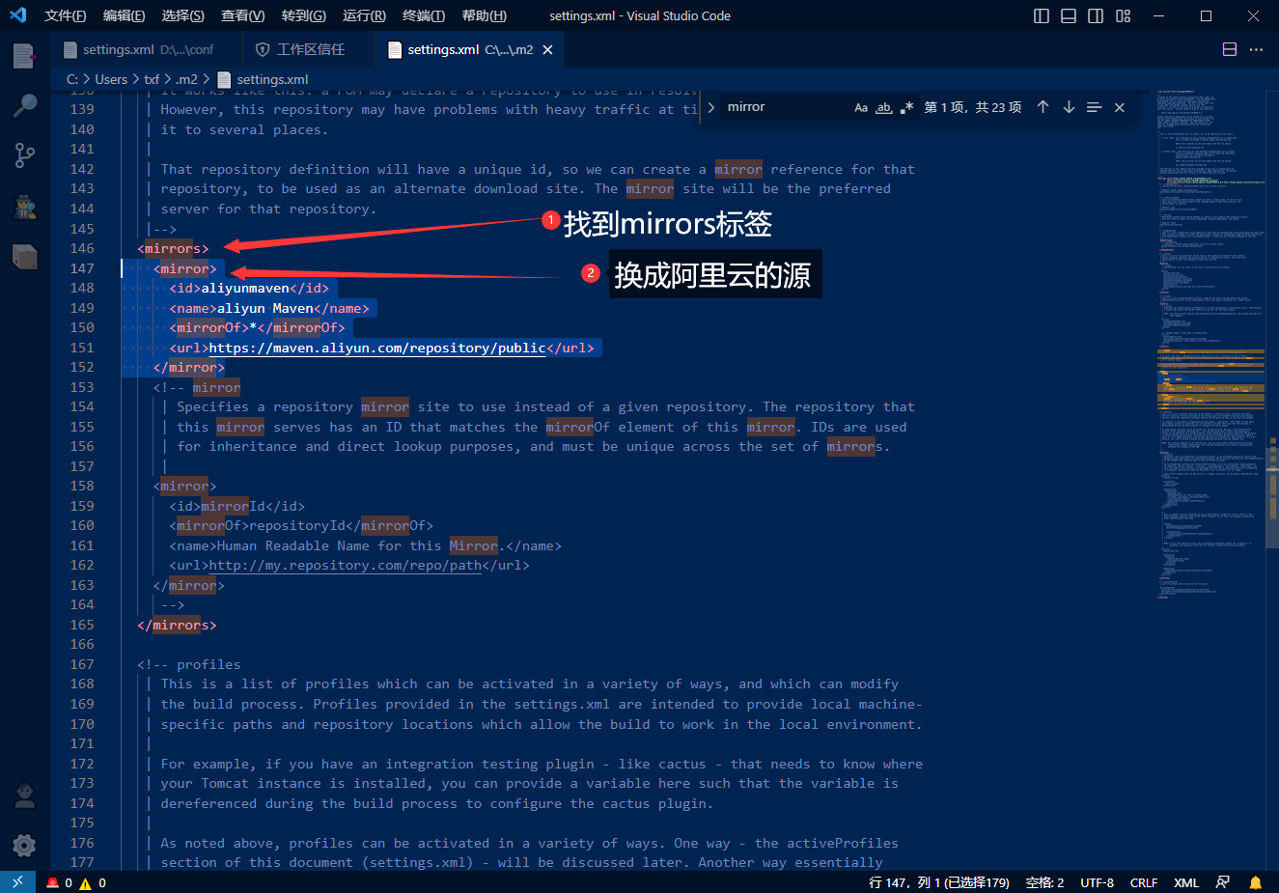Change language mode via XML
The width and height of the screenshot is (1279, 893).
pyautogui.click(x=1186, y=882)
